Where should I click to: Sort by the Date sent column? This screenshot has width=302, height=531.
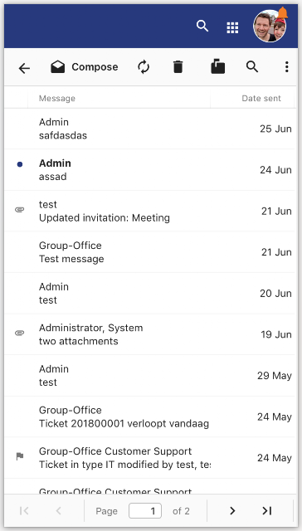click(252, 98)
